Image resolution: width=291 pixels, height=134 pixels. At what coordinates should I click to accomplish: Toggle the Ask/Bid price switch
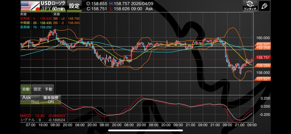coord(30,99)
